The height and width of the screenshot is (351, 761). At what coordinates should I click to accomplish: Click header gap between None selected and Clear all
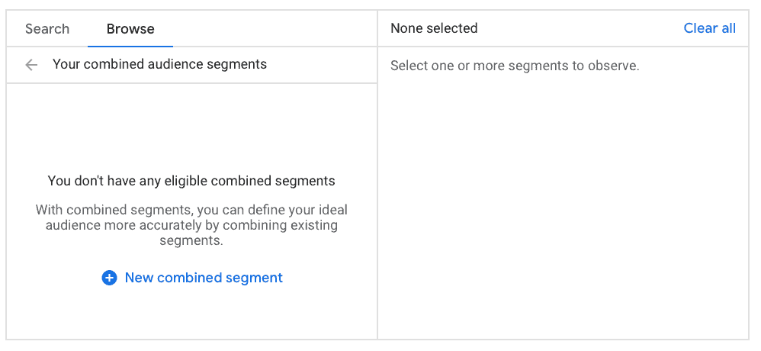pyautogui.click(x=580, y=28)
